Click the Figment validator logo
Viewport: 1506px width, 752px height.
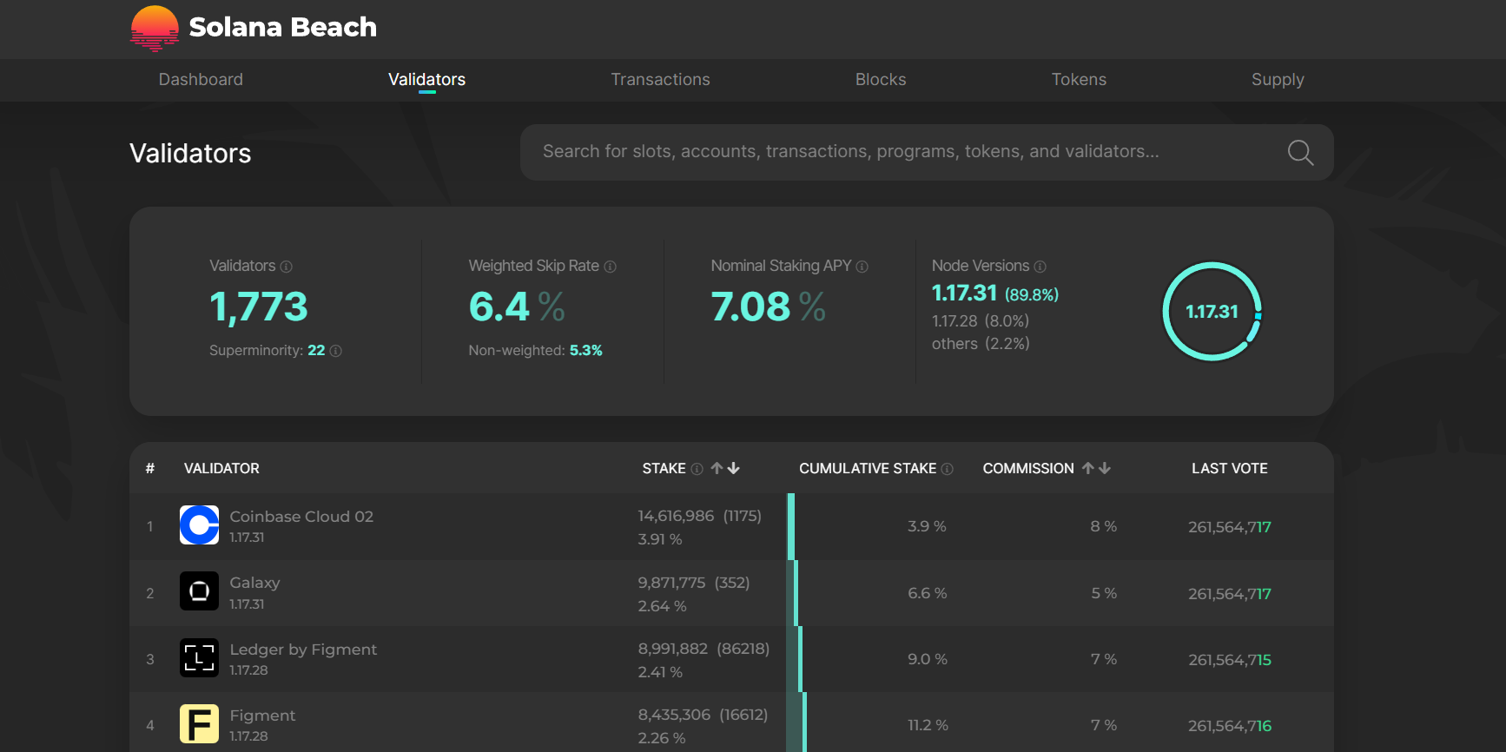[199, 724]
